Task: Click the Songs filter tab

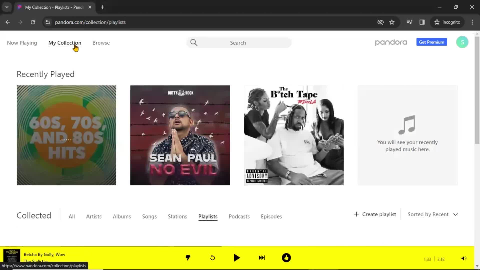Action: [x=149, y=216]
